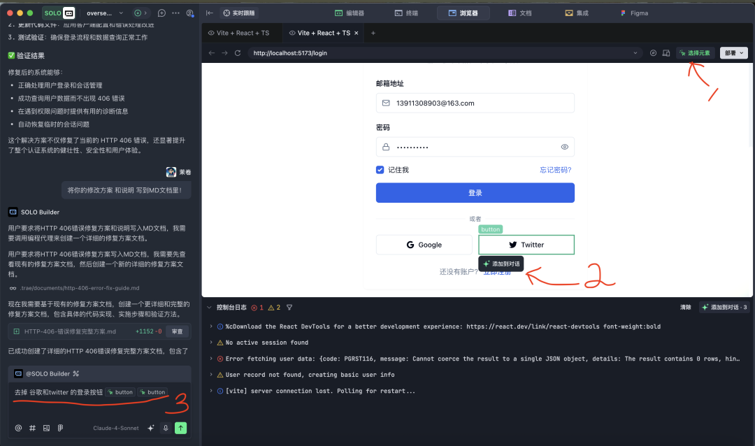Open the Claude-4-Sonnet model selector
The height and width of the screenshot is (446, 755).
tap(116, 428)
